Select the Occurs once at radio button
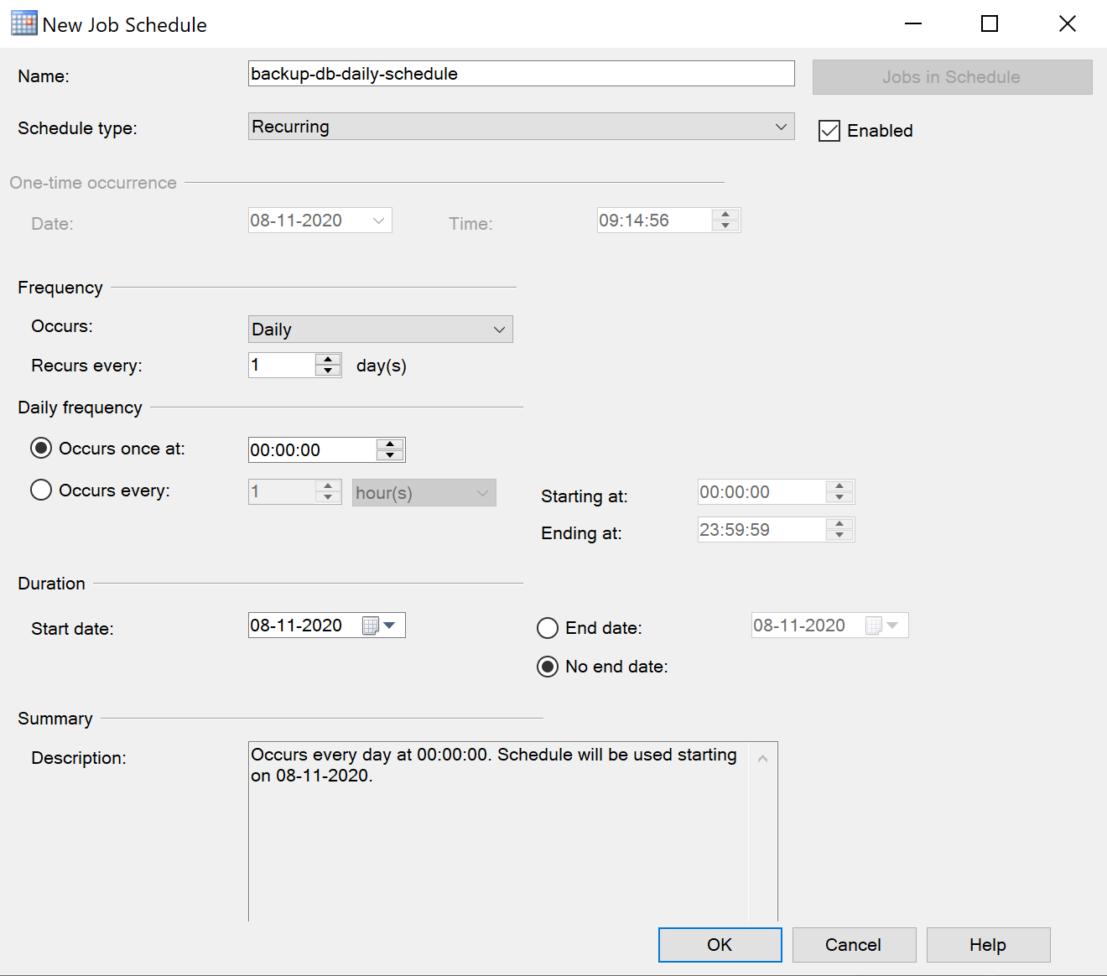 [x=41, y=448]
